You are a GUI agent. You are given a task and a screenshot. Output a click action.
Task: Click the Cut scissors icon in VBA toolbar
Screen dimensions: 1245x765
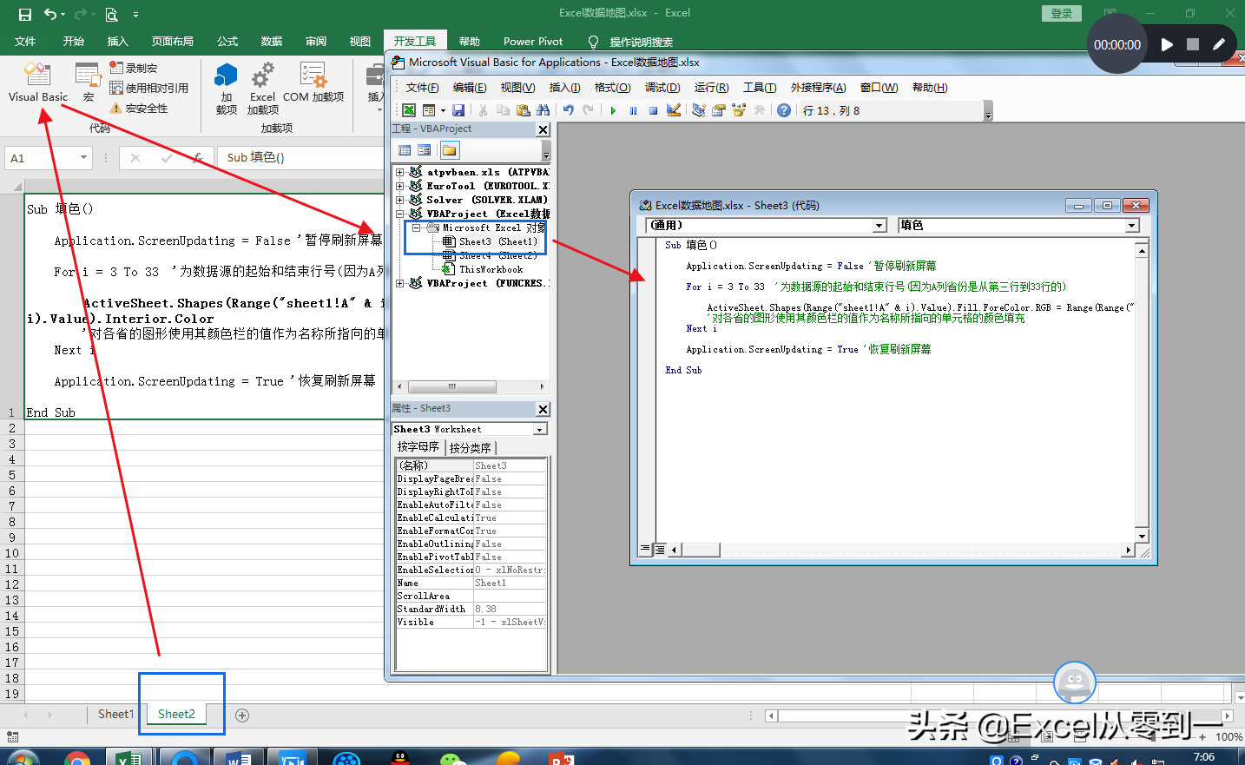pyautogui.click(x=483, y=110)
